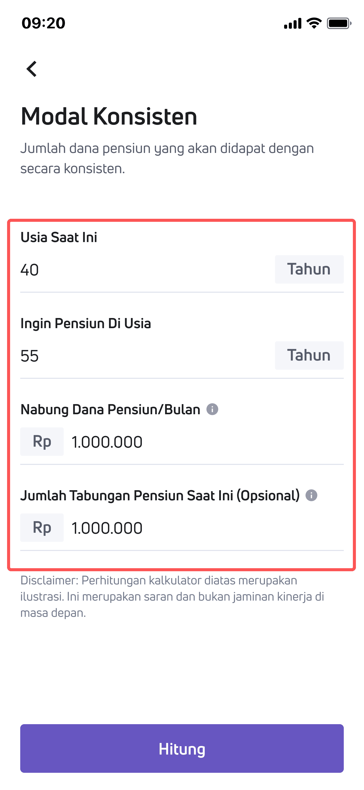Open the info tooltip beside Nabung Dana Pensiun/Bulan
Image resolution: width=364 pixels, height=790 pixels.
coord(213,409)
